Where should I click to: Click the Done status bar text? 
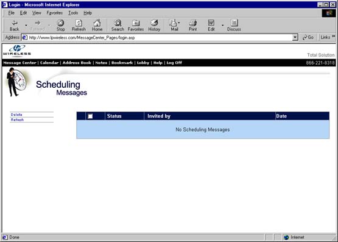(14, 237)
